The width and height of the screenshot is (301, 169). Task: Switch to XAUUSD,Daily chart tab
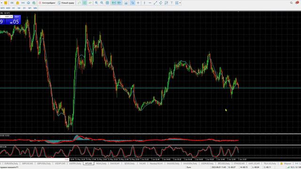173,163
